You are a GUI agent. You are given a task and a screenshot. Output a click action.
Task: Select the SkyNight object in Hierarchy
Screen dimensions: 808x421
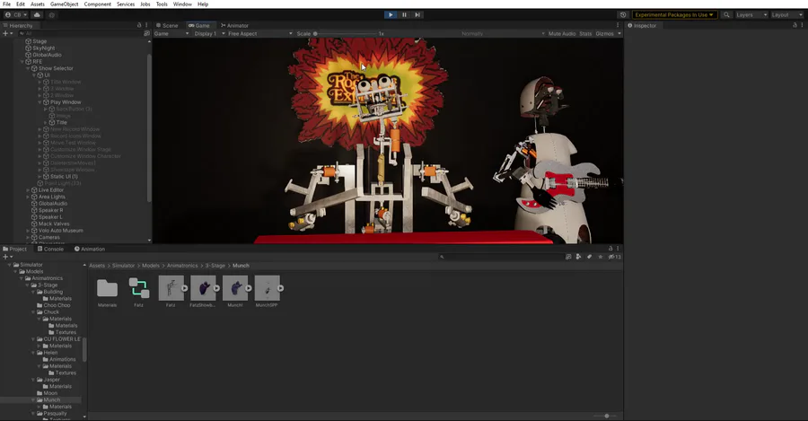click(43, 48)
